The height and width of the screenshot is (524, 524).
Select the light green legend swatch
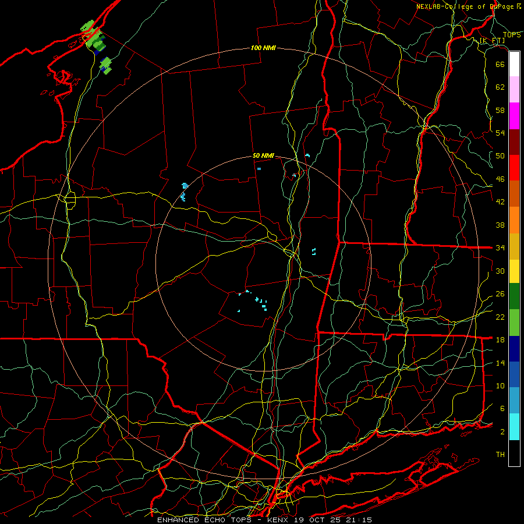514,323
